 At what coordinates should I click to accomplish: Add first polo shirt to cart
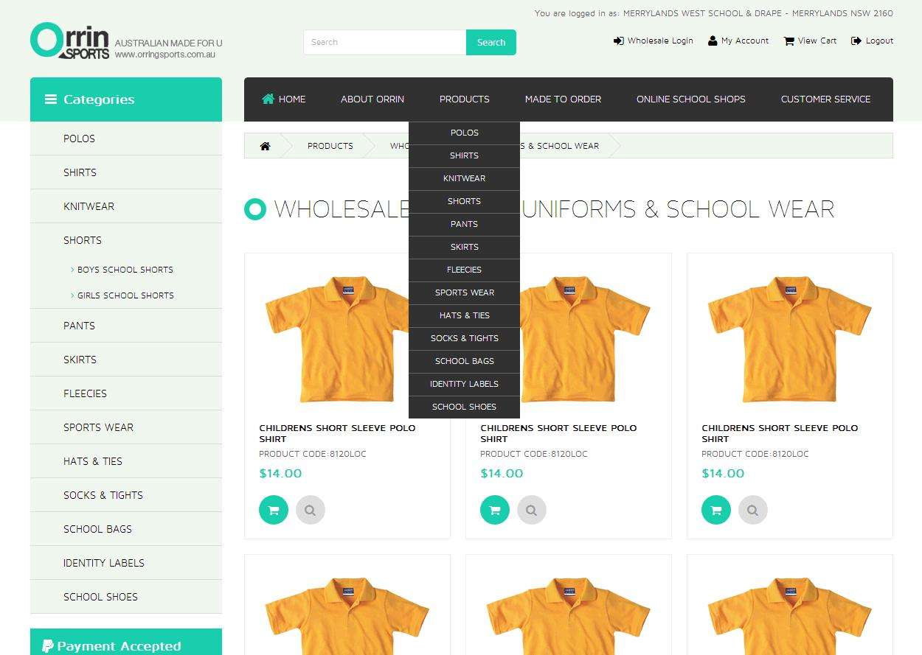point(274,510)
